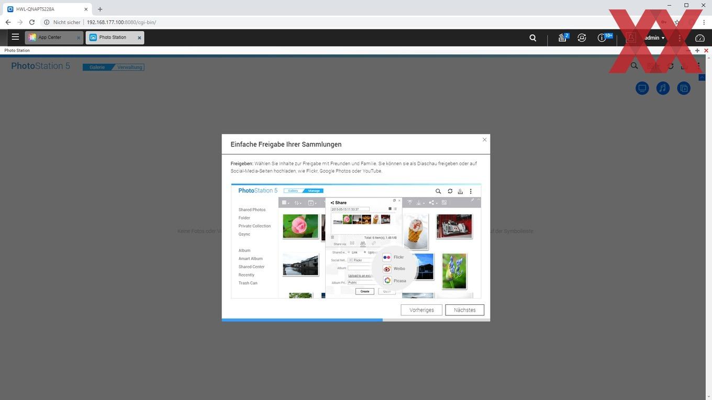The height and width of the screenshot is (400, 712).
Task: Collapse the blue chevron panel toggle
Action: click(702, 77)
